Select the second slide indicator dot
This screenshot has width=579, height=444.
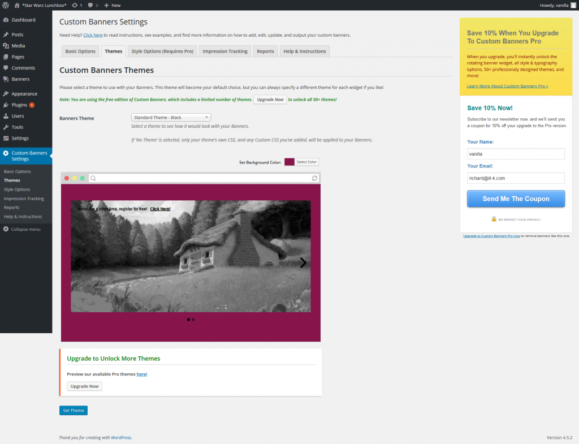click(x=193, y=320)
